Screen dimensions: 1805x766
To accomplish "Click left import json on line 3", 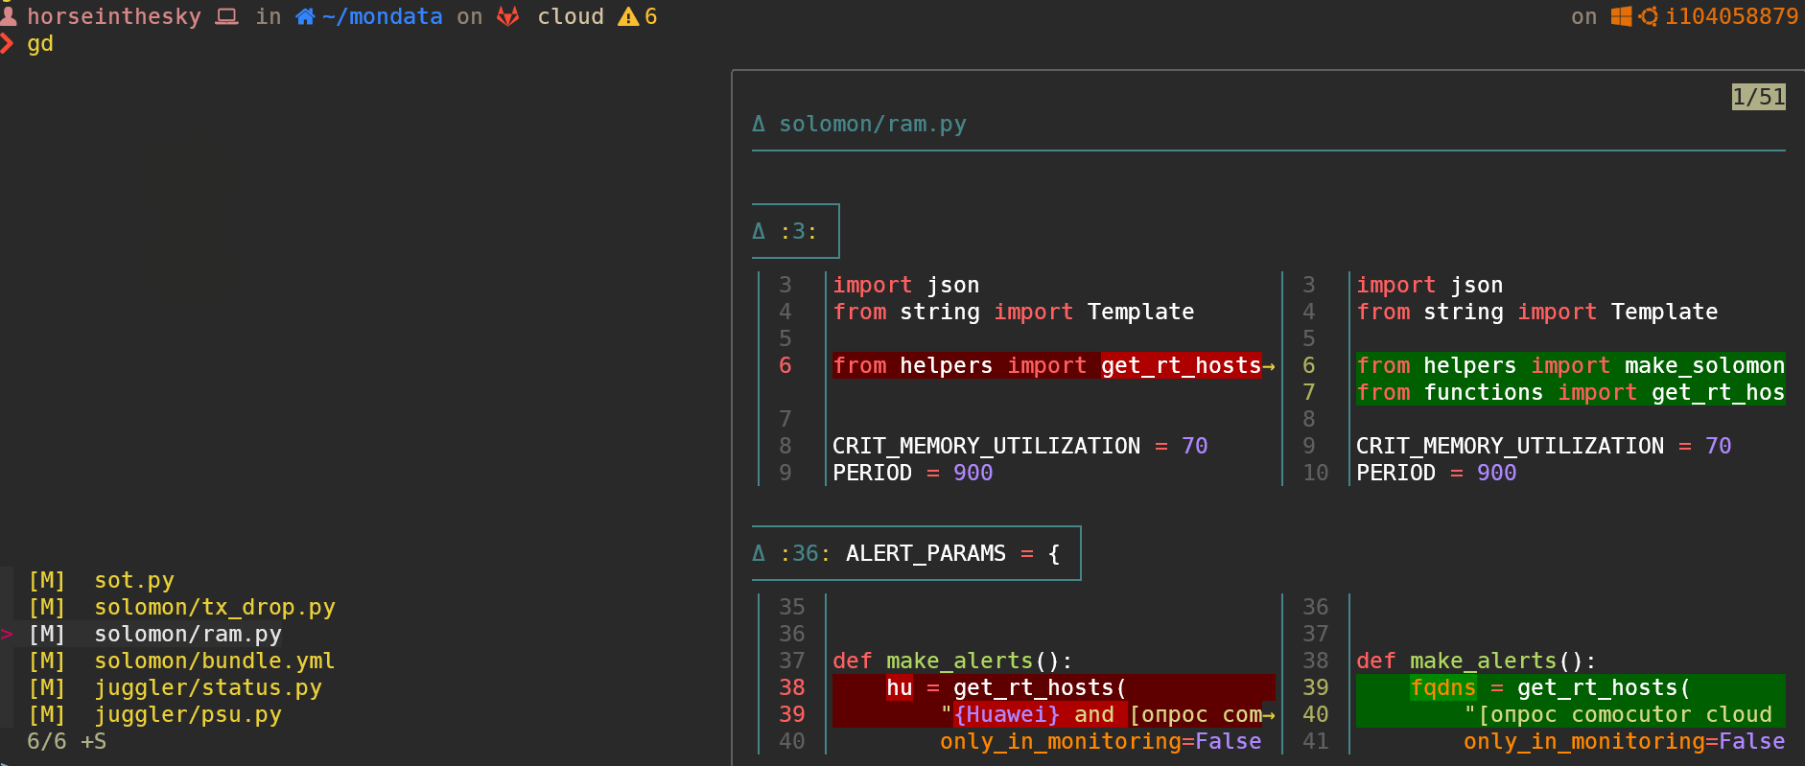I will (x=906, y=285).
